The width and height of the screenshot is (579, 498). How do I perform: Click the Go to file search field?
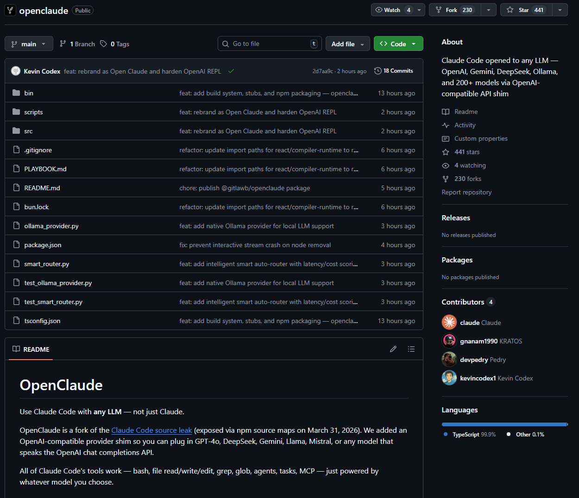pyautogui.click(x=270, y=44)
